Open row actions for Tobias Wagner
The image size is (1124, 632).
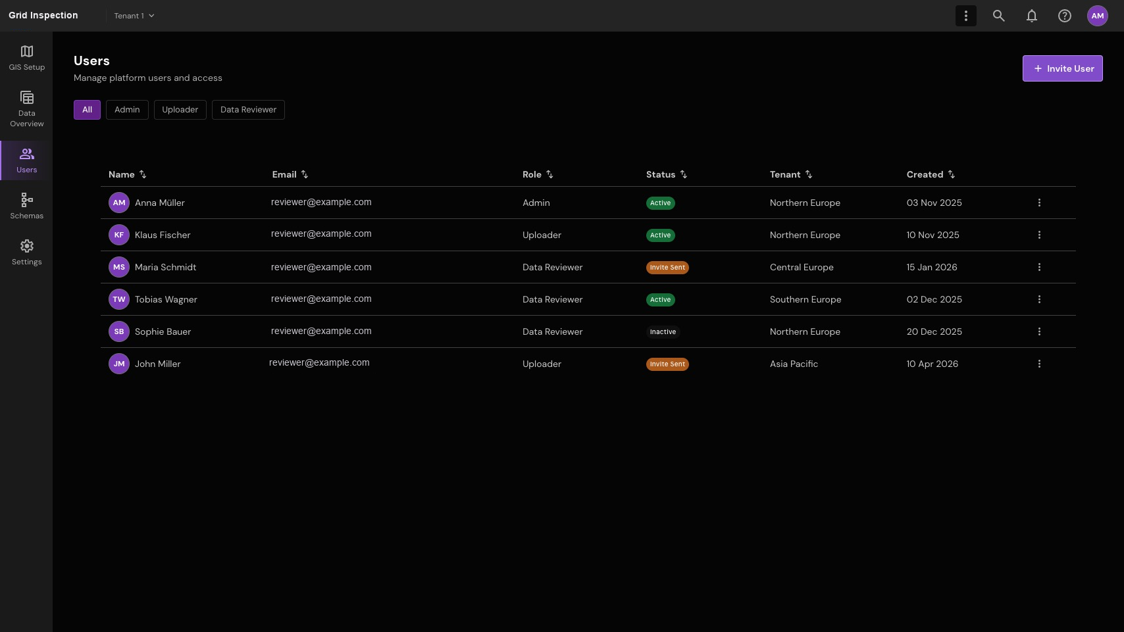pyautogui.click(x=1040, y=299)
